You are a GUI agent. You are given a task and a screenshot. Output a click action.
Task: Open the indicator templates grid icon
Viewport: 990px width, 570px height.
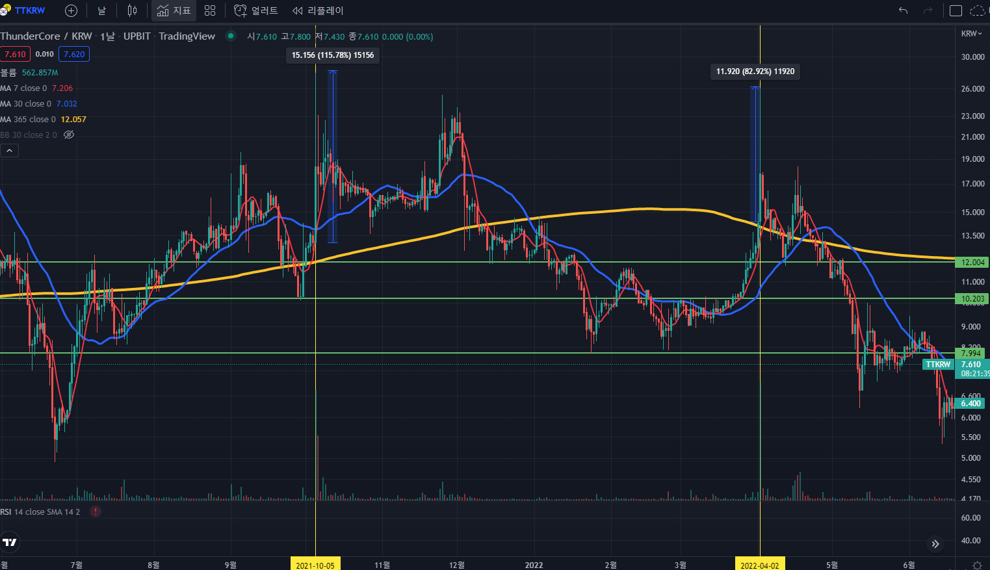(x=210, y=10)
